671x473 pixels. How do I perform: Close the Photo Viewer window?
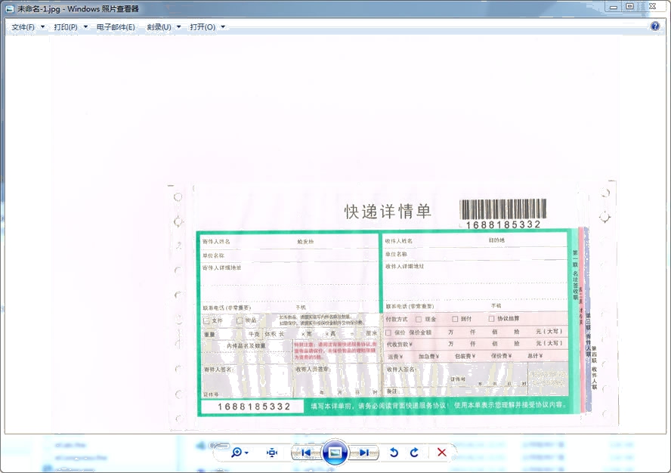click(x=652, y=7)
